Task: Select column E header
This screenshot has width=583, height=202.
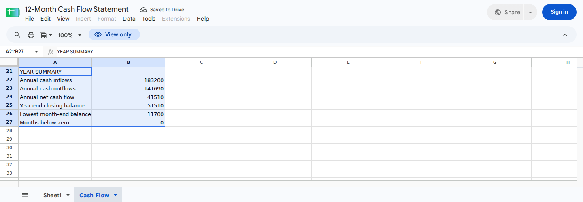Action: (x=348, y=62)
